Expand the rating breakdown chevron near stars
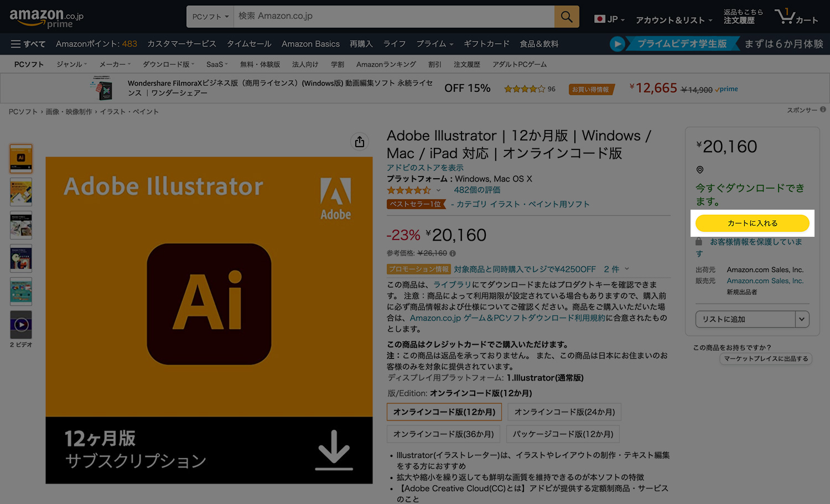The image size is (830, 504). [x=438, y=190]
